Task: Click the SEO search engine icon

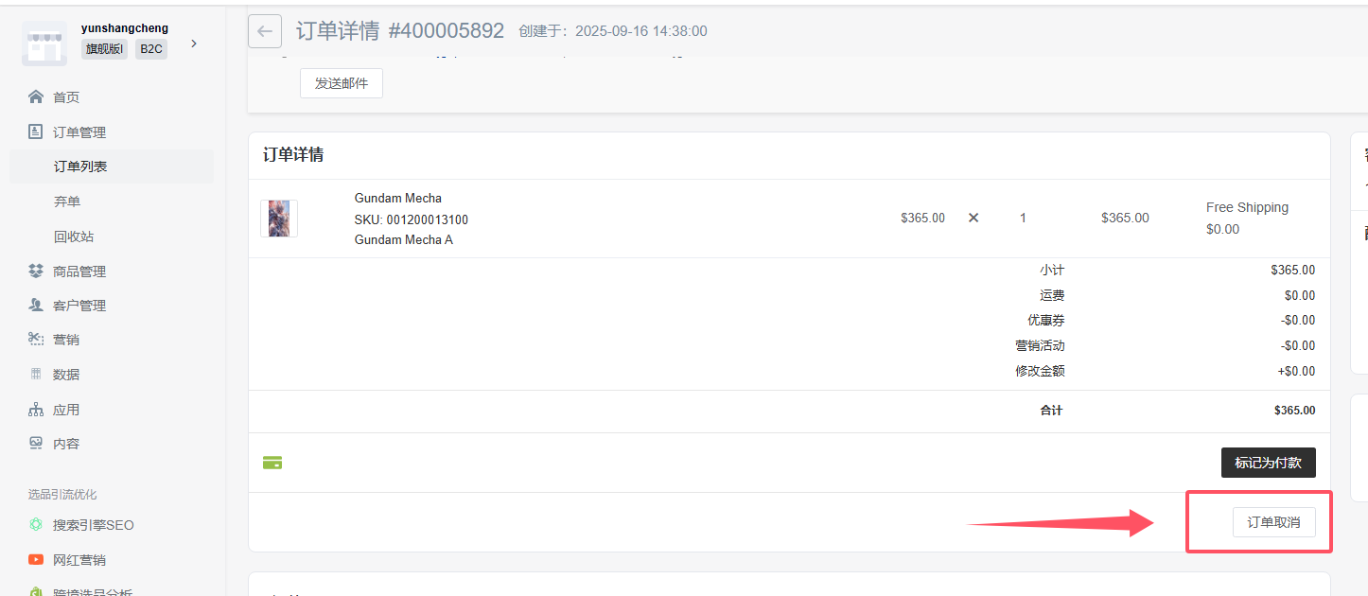Action: 36,525
